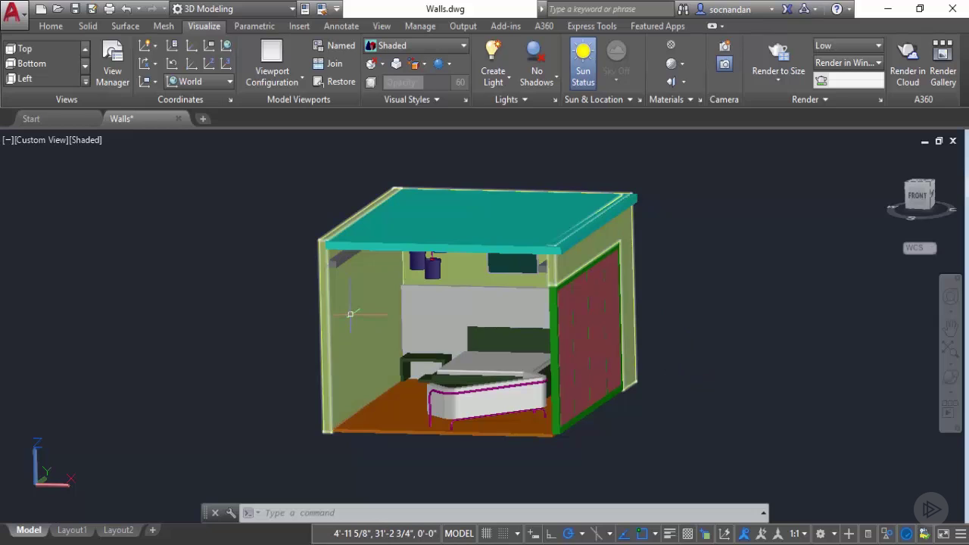The image size is (969, 545).
Task: Open the Shaded visual style dropdown
Action: point(416,45)
